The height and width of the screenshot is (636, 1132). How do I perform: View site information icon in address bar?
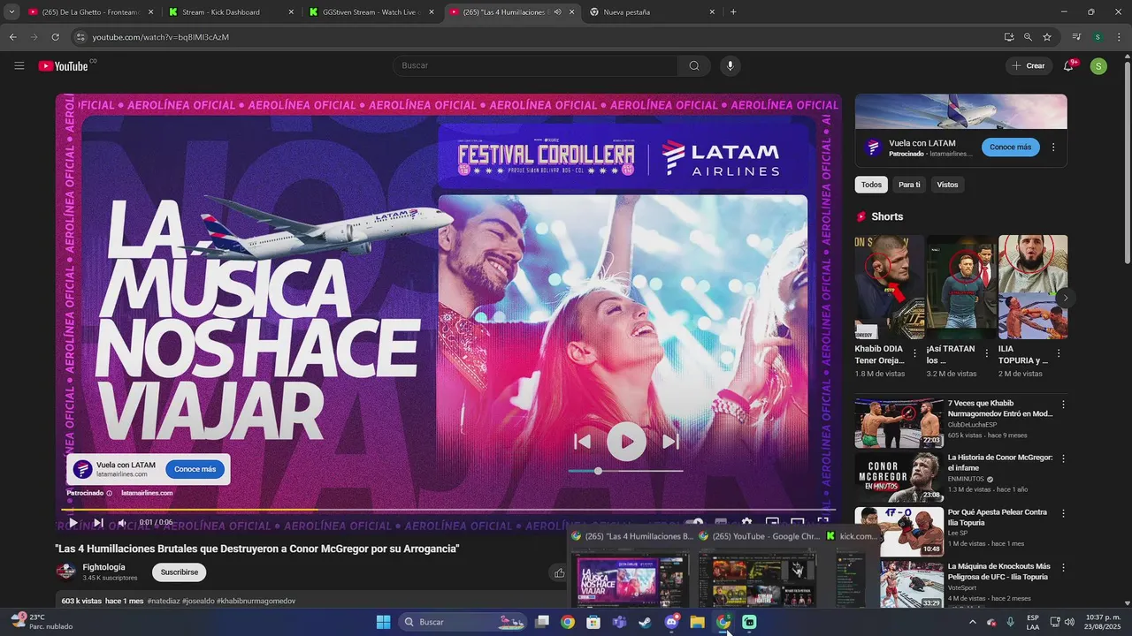tap(81, 37)
